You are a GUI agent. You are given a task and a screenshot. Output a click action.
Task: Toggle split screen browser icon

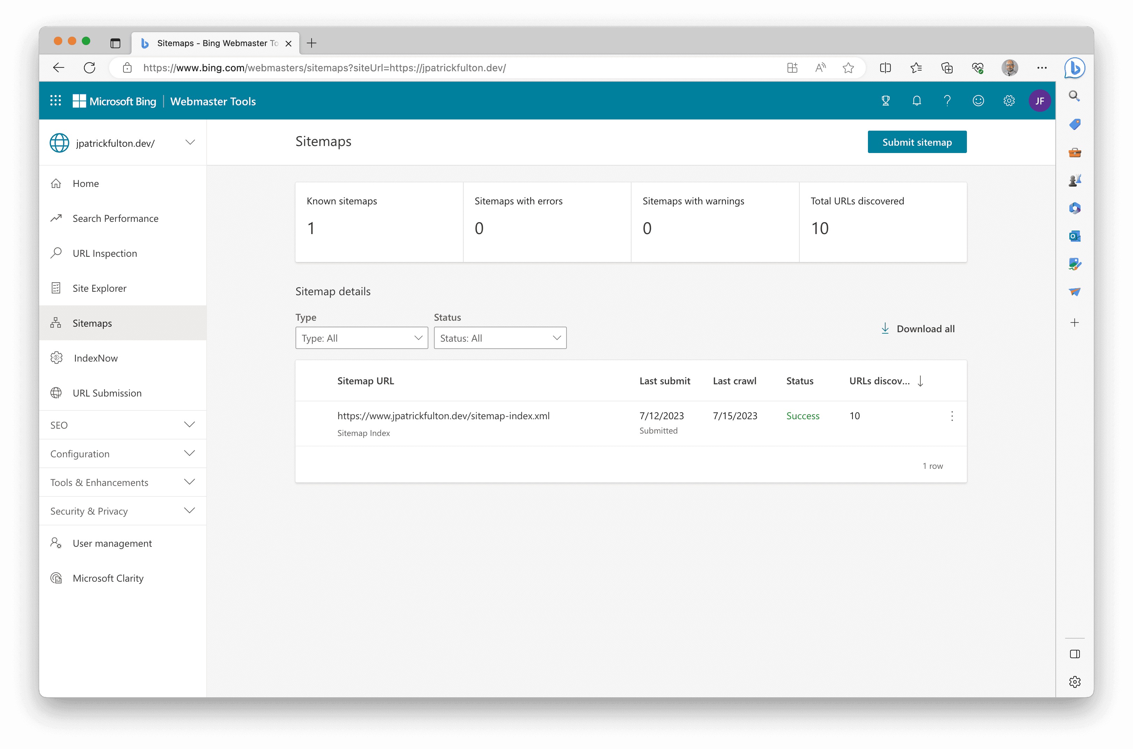(885, 68)
